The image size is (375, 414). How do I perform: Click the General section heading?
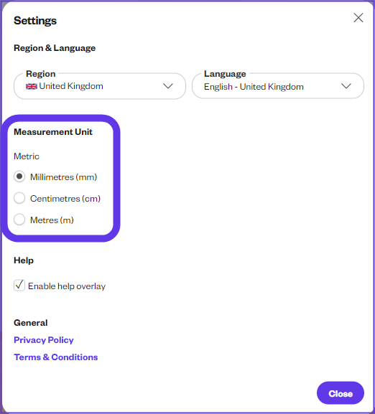pyautogui.click(x=31, y=323)
